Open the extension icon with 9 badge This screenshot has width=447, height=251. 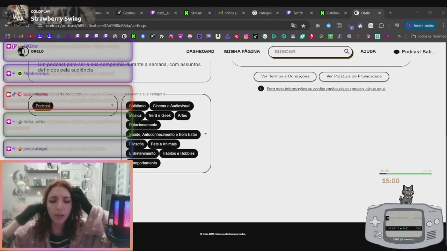point(350,26)
